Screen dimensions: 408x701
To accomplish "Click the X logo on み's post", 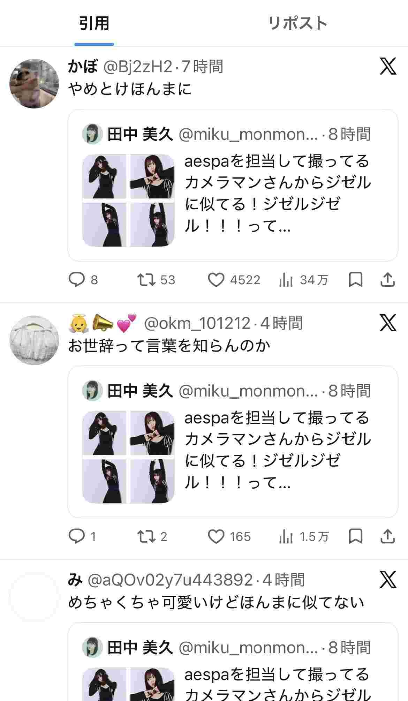I will click(x=388, y=580).
